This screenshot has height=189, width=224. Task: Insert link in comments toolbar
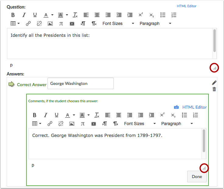tap(50, 124)
